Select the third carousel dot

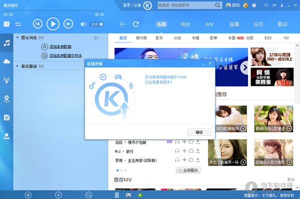pyautogui.click(x=125, y=171)
